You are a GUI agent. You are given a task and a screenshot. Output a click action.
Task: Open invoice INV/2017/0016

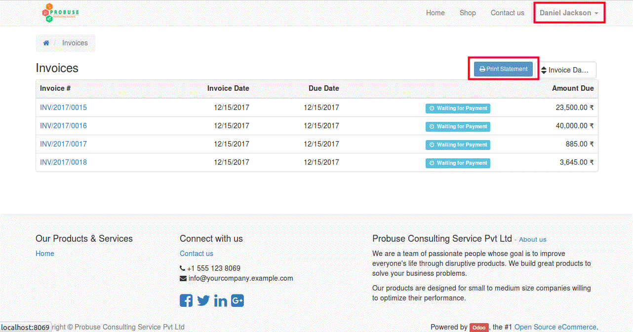pyautogui.click(x=63, y=126)
